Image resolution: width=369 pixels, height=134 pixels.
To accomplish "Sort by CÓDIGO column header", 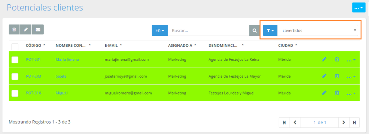I will (36, 45).
